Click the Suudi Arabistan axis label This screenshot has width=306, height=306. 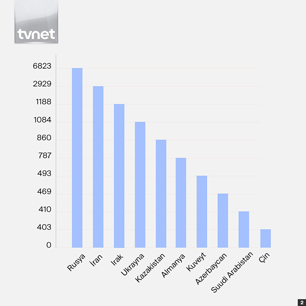point(232,272)
